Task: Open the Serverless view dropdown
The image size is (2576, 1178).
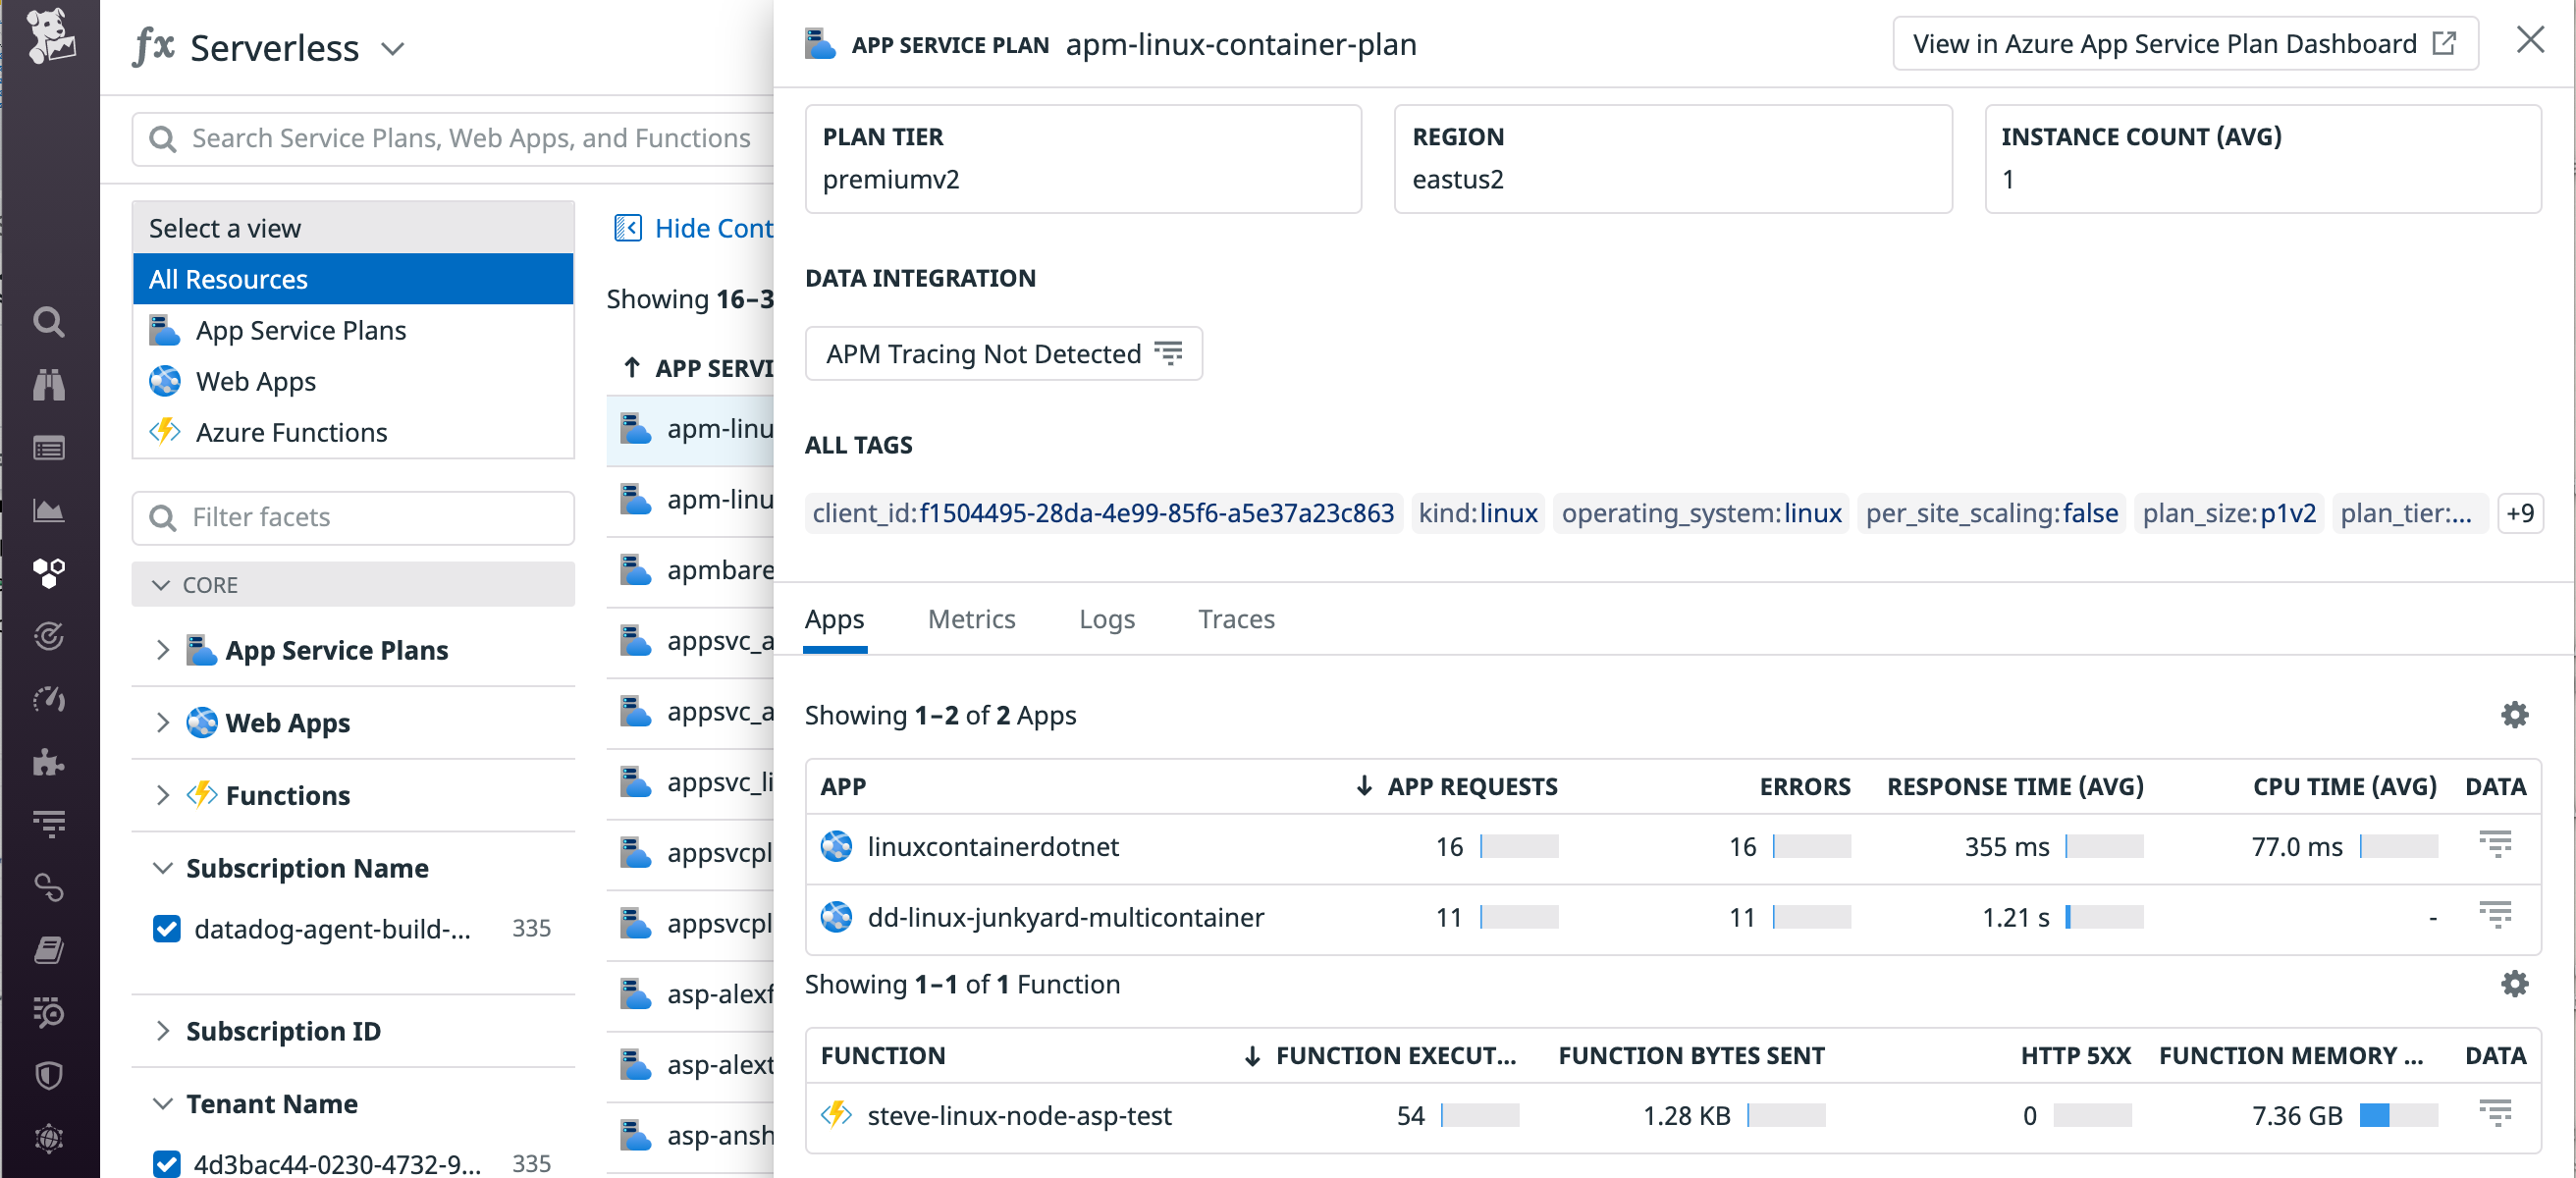Action: coord(393,48)
